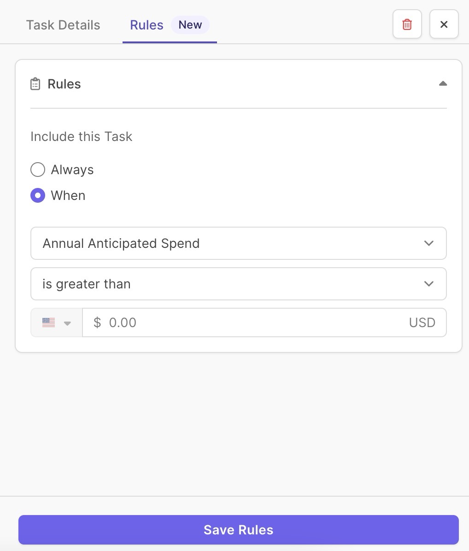Click the chevron on Annual Anticipated Spend
Screen dimensions: 469x551
click(x=428, y=243)
